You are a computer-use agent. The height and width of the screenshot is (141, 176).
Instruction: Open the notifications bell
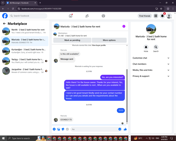coord(162,16)
